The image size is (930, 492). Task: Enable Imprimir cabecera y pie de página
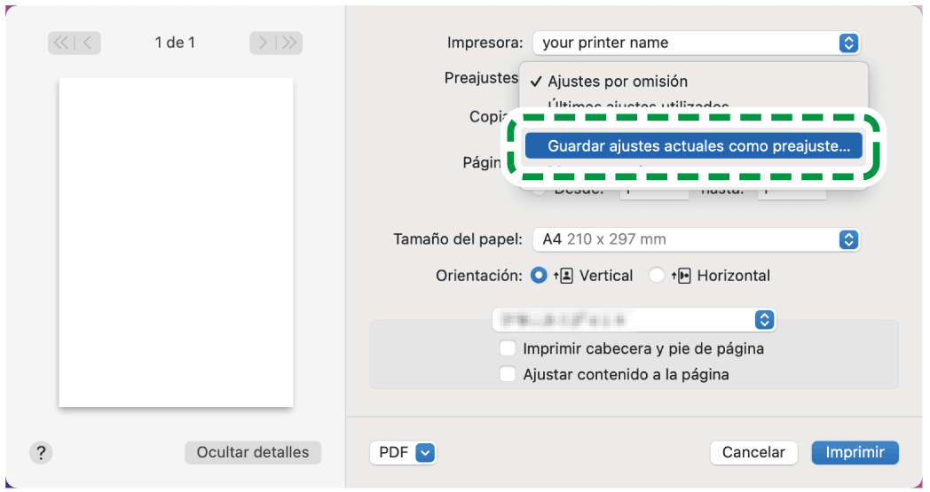(508, 348)
